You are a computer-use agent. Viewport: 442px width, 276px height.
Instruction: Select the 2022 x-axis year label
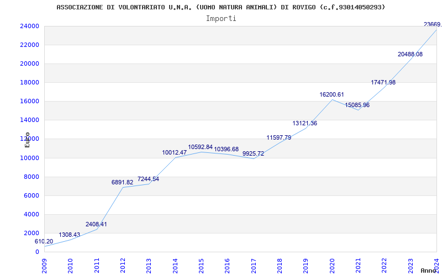384,266
